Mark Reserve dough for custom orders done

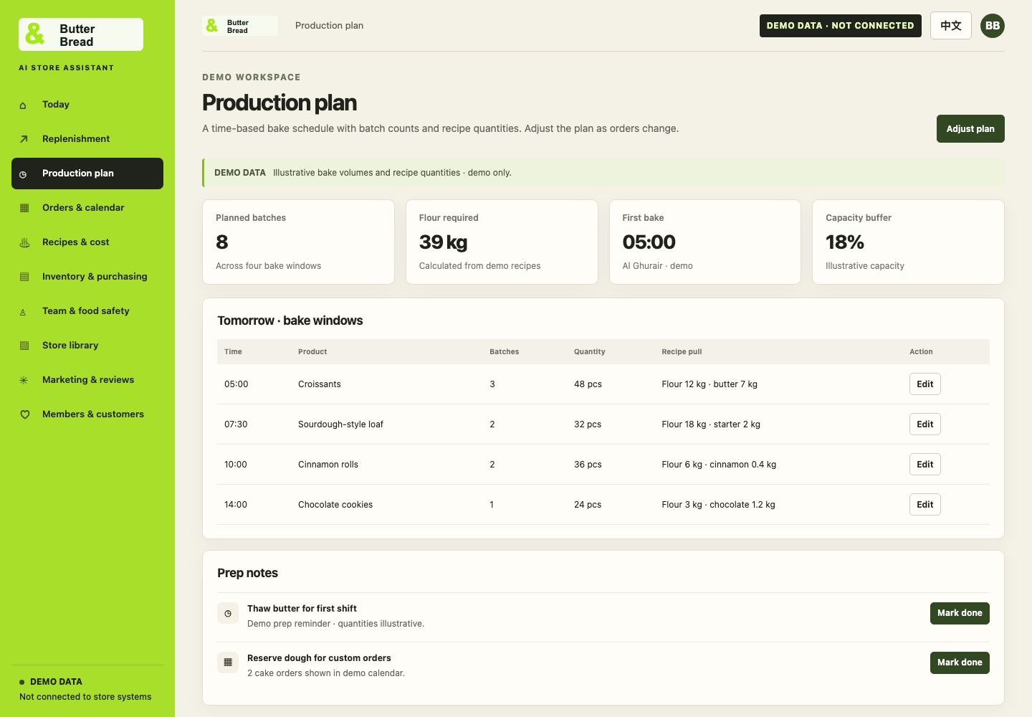[x=960, y=663]
